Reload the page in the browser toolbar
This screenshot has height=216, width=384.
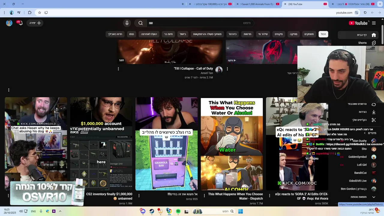[x=365, y=13]
